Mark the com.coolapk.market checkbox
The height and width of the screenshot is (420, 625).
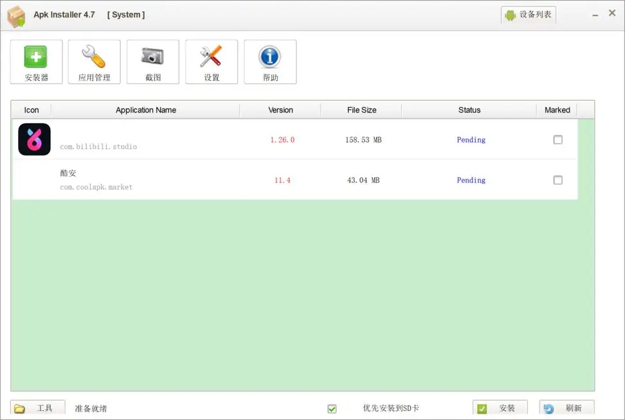[558, 180]
